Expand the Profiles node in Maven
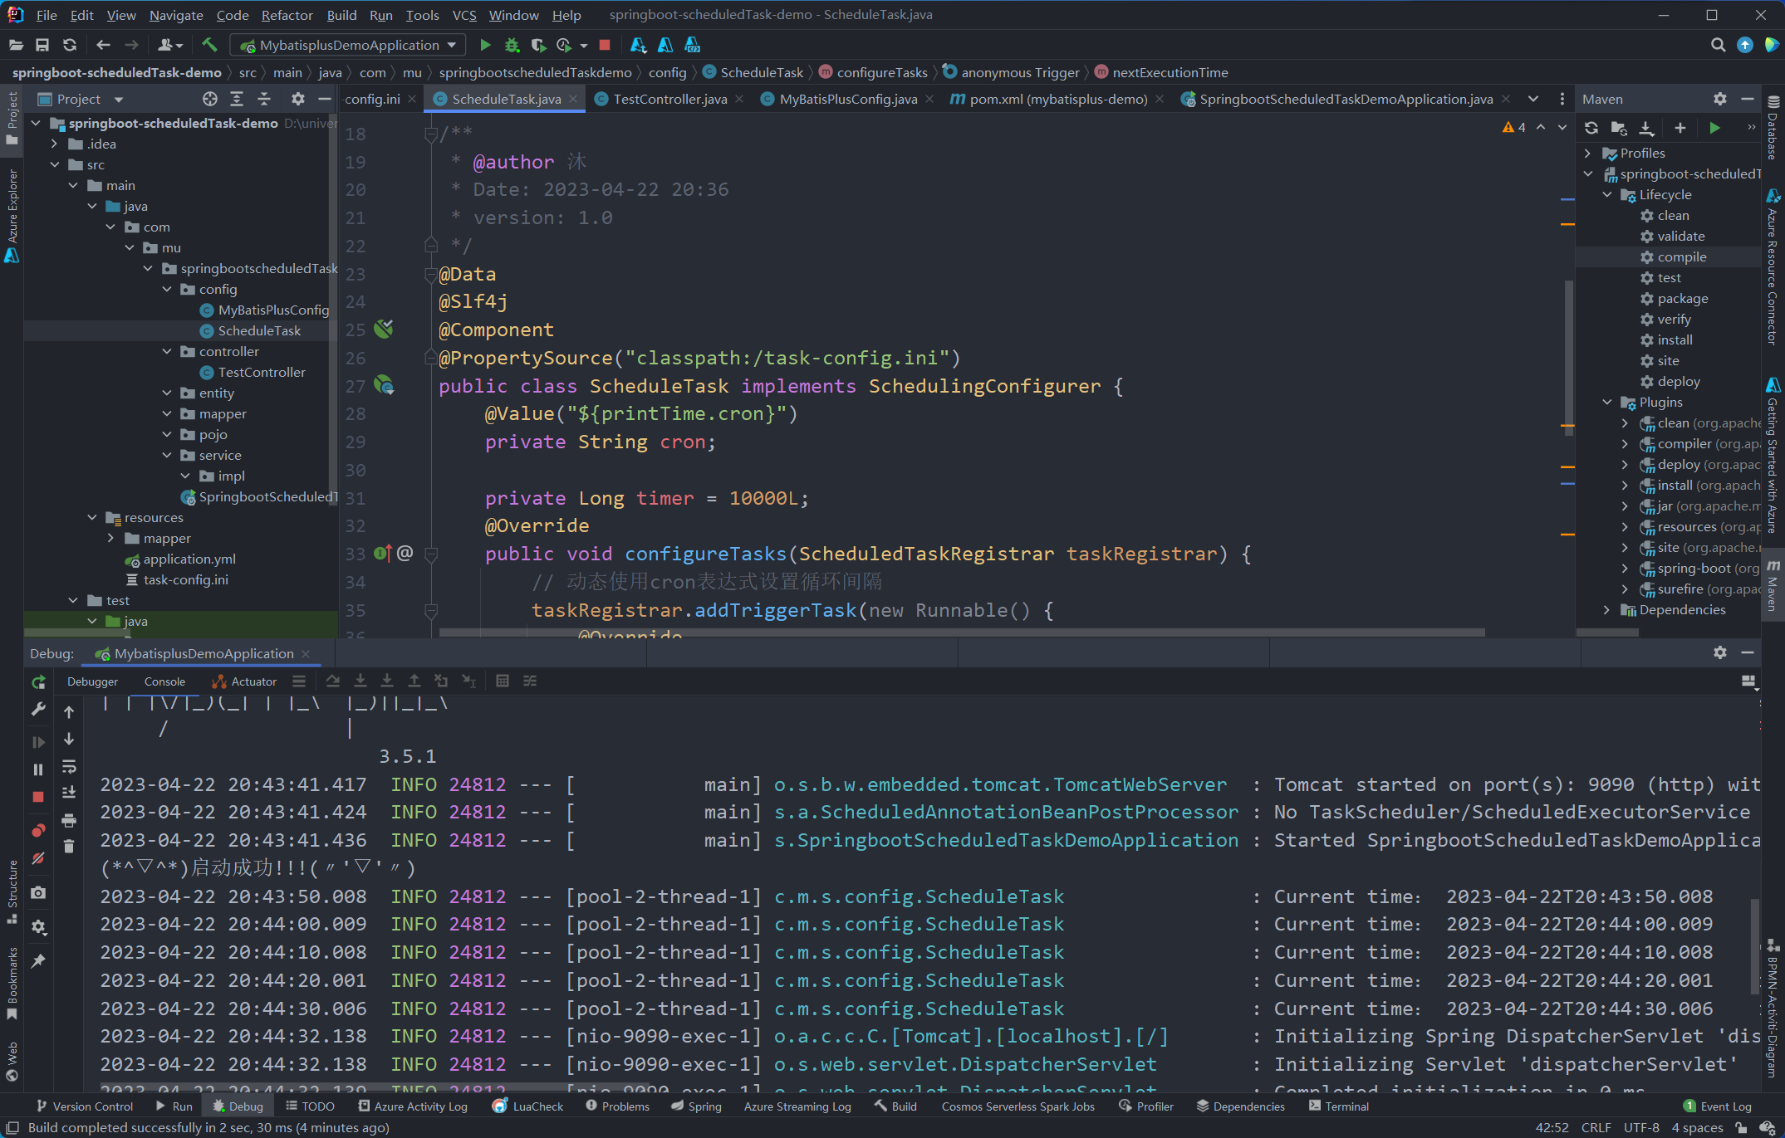The height and width of the screenshot is (1138, 1785). pos(1587,153)
